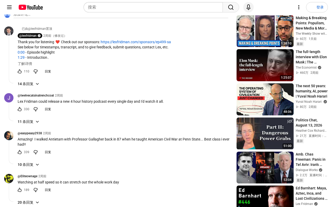Reply to @Eliteownage comment
Screen dimensions: 332x207
point(48,190)
